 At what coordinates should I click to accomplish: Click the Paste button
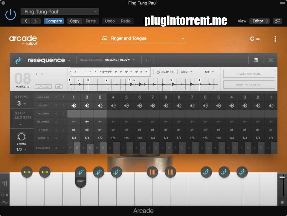pos(91,21)
